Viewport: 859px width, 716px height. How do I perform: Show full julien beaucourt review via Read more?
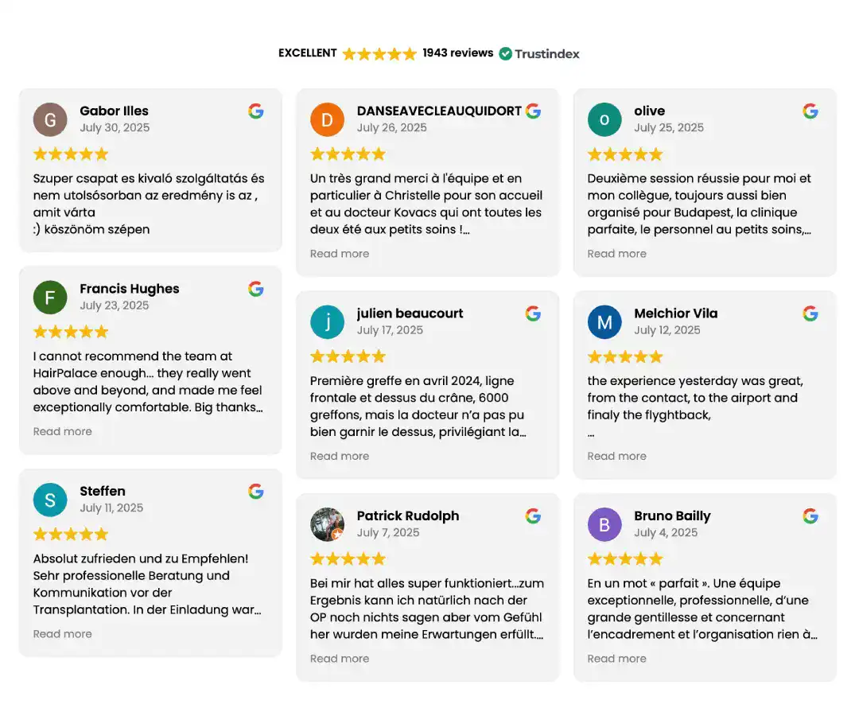point(340,456)
